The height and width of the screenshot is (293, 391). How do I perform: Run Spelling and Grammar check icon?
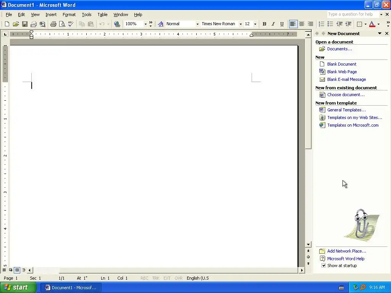[x=71, y=24]
